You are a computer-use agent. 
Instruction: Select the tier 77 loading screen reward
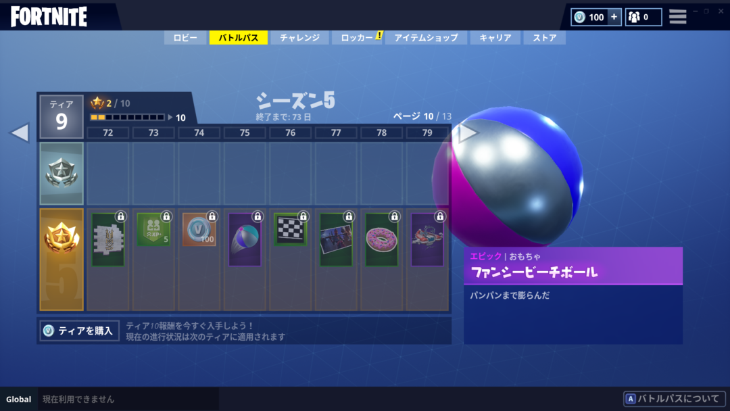click(x=336, y=240)
